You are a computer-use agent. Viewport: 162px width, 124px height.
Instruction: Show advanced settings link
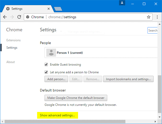click(57, 115)
